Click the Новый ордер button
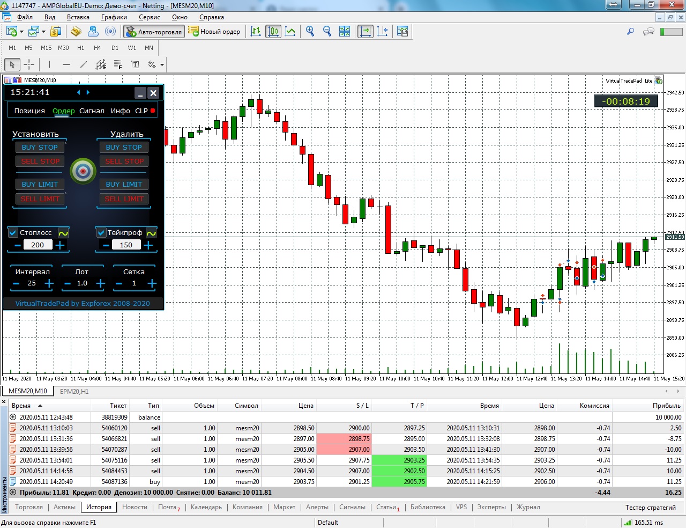686x528 pixels. (214, 32)
